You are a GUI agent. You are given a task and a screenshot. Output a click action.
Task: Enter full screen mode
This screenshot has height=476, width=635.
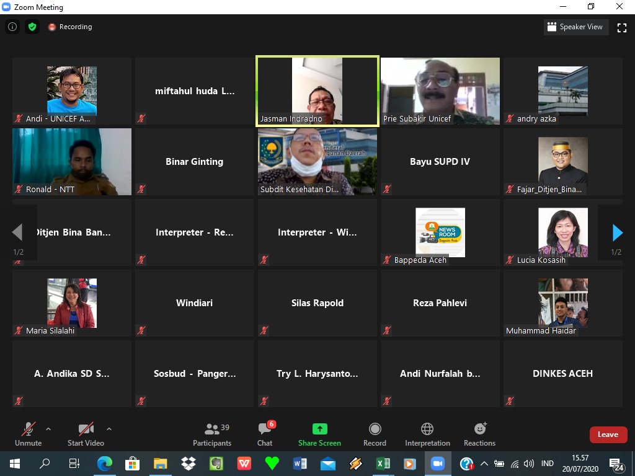pos(622,27)
